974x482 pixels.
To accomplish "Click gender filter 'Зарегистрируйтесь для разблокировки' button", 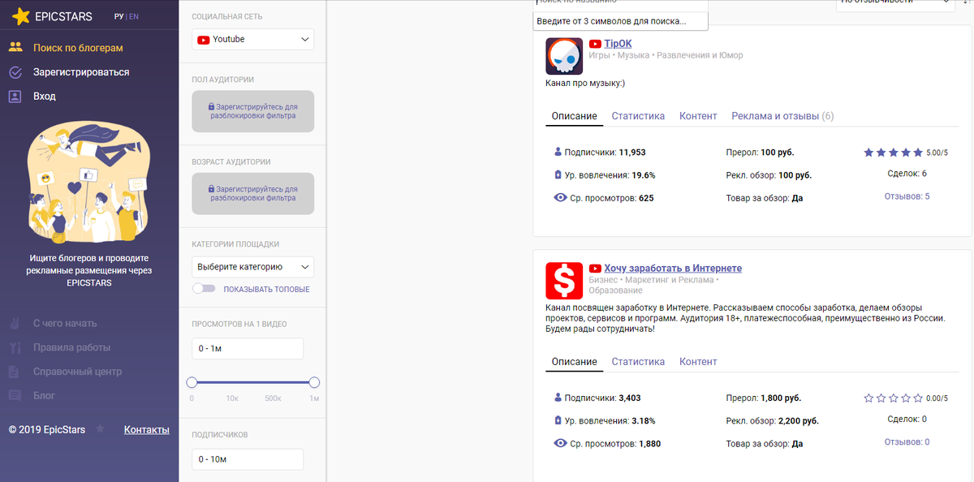I will [x=253, y=111].
